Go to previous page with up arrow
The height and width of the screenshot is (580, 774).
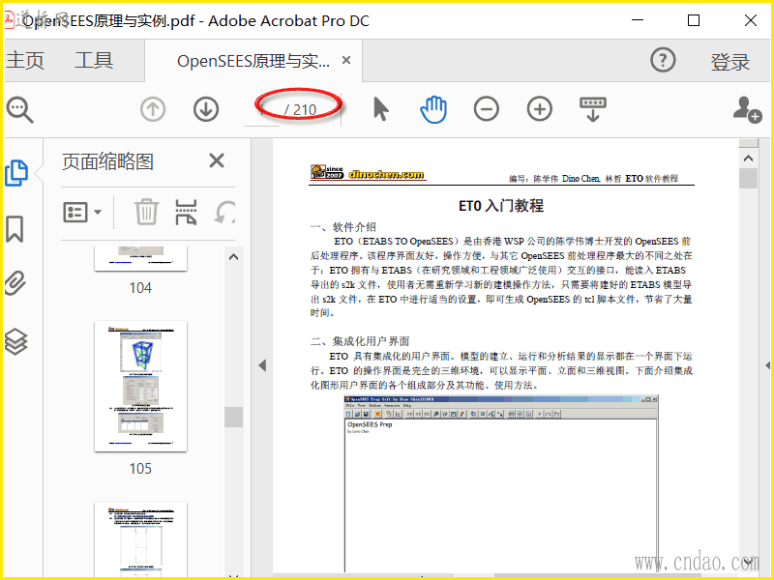[153, 109]
